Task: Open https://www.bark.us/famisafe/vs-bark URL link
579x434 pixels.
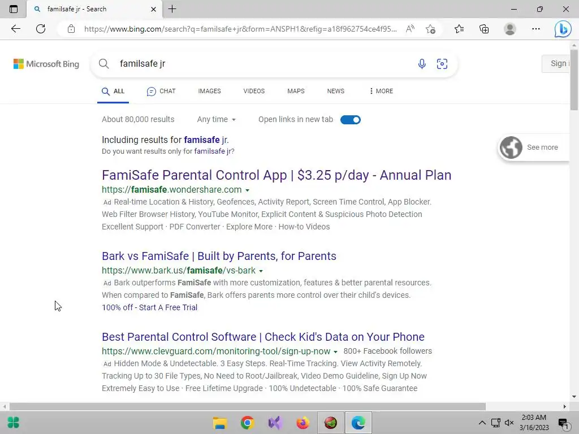Action: point(179,270)
